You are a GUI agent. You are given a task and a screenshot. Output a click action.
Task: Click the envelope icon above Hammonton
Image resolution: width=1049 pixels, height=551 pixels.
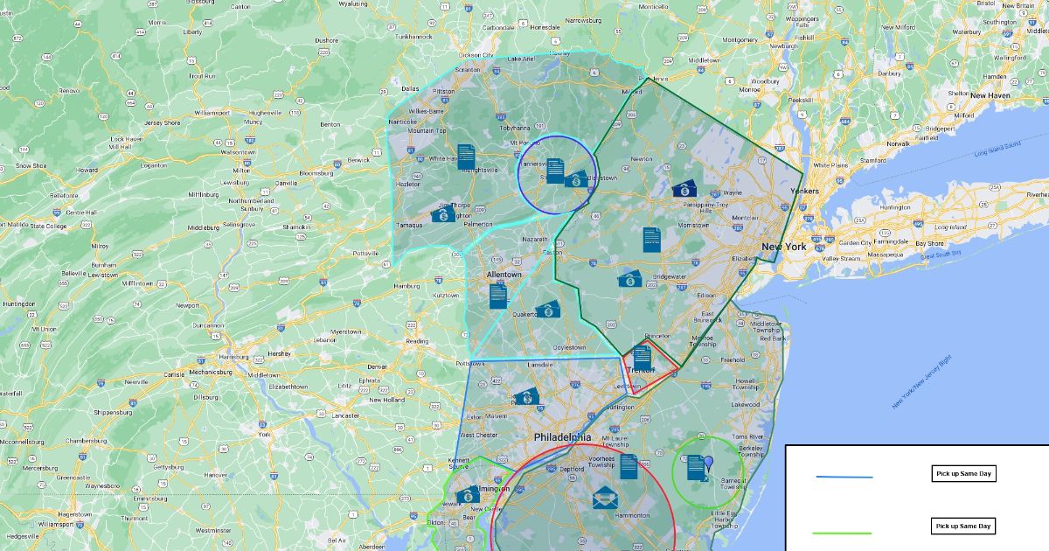coord(605,499)
